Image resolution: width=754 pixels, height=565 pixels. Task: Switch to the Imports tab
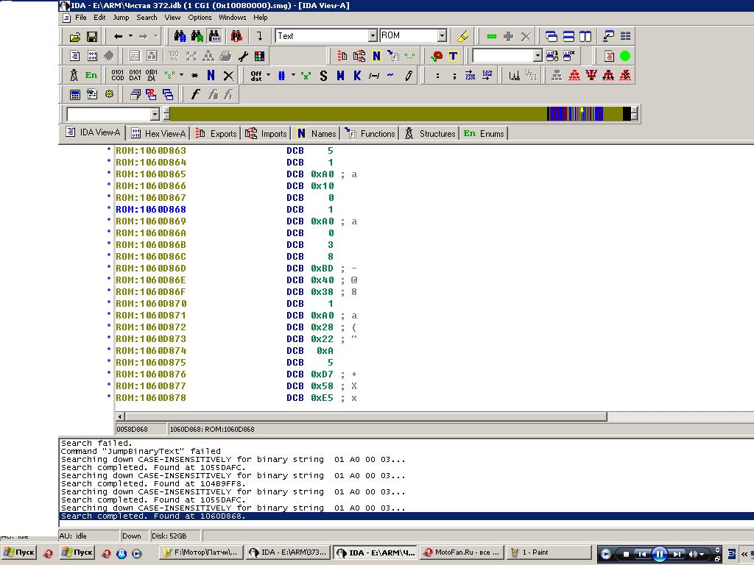(267, 134)
